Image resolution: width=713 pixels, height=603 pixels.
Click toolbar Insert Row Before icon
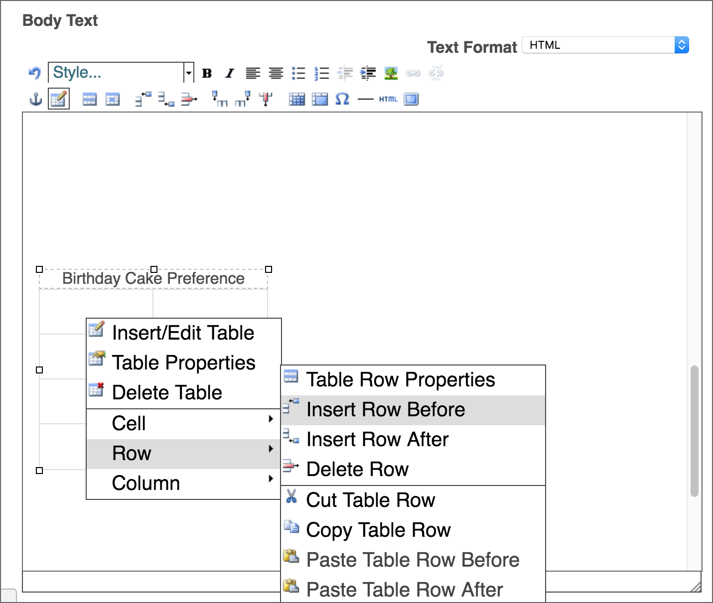pos(143,99)
